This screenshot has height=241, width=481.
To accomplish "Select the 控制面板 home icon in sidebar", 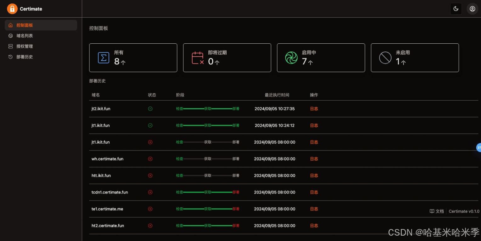I will click(x=10, y=25).
